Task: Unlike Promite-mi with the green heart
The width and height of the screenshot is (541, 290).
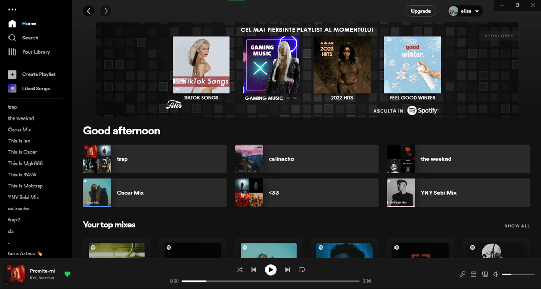Action: 67,275
